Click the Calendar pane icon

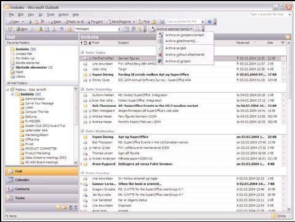pyautogui.click(x=10, y=180)
